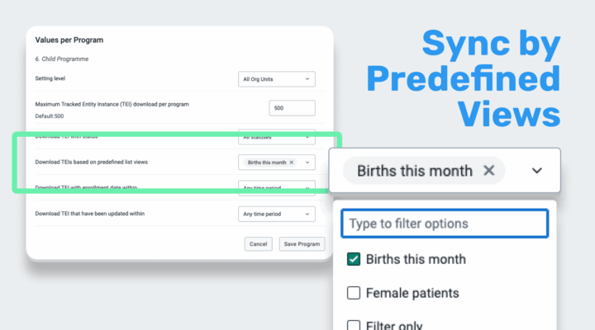Select the 6. Child Programme heading
The height and width of the screenshot is (330, 595).
[x=60, y=59]
